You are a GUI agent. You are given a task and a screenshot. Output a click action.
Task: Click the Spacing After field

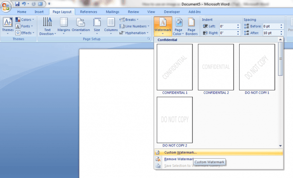pyautogui.click(x=271, y=33)
